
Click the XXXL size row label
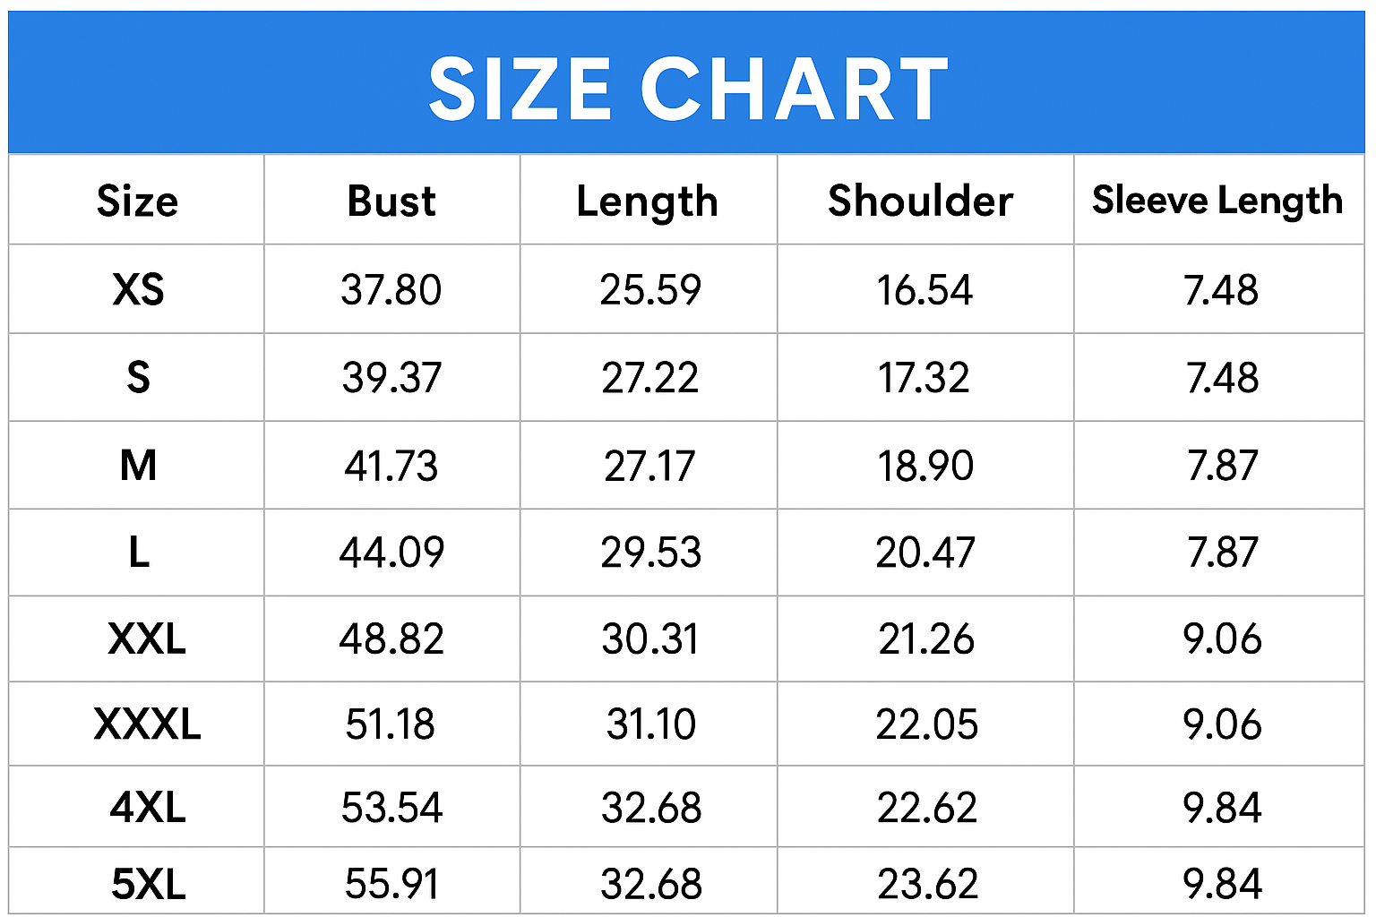click(x=147, y=724)
